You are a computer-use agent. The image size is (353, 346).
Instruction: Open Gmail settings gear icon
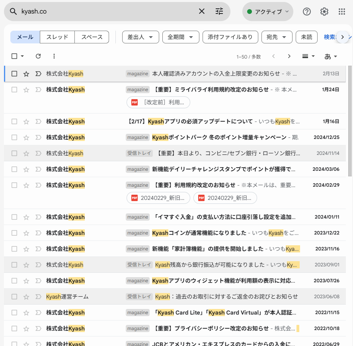point(324,12)
